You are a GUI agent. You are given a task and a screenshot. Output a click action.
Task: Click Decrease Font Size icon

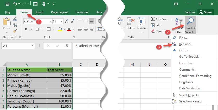point(72,21)
